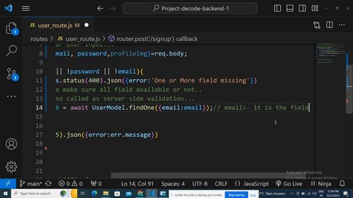The height and width of the screenshot is (198, 353).
Task: Click the minimap code preview
Action: pyautogui.click(x=331, y=54)
